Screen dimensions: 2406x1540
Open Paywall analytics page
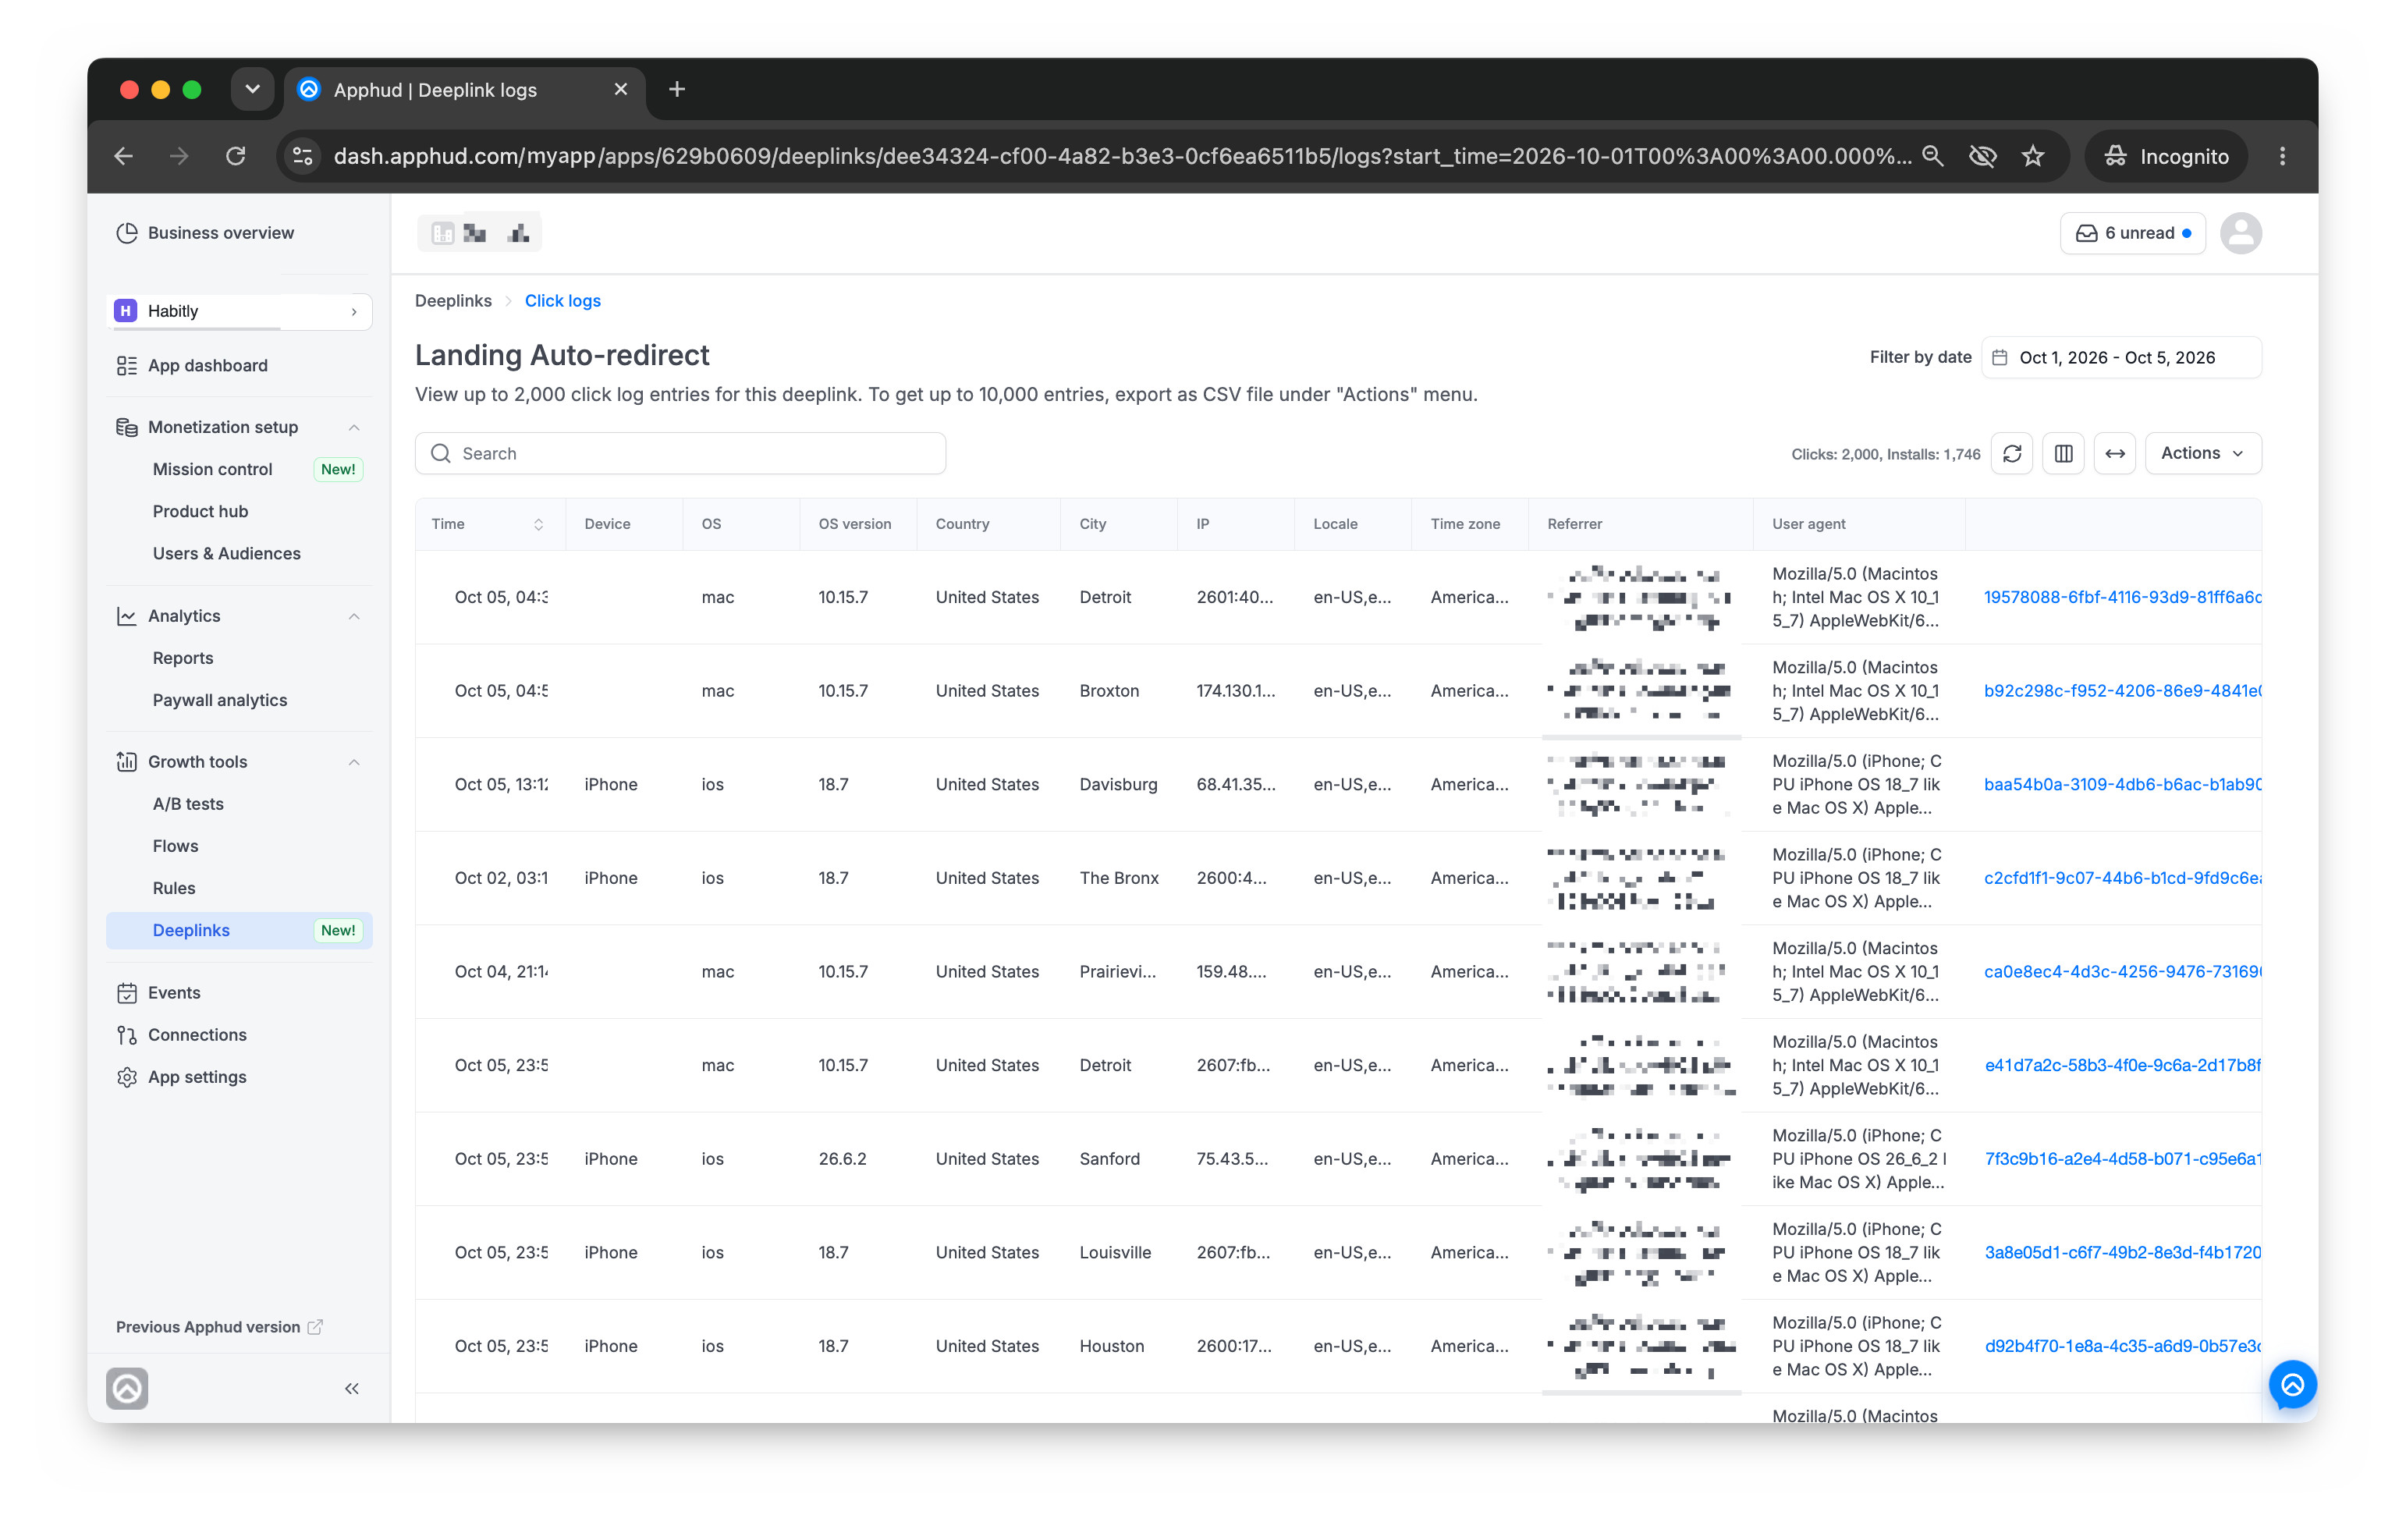219,700
